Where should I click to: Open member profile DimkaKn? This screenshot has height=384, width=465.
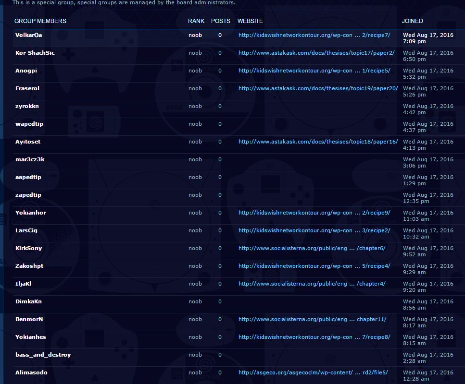(x=28, y=301)
